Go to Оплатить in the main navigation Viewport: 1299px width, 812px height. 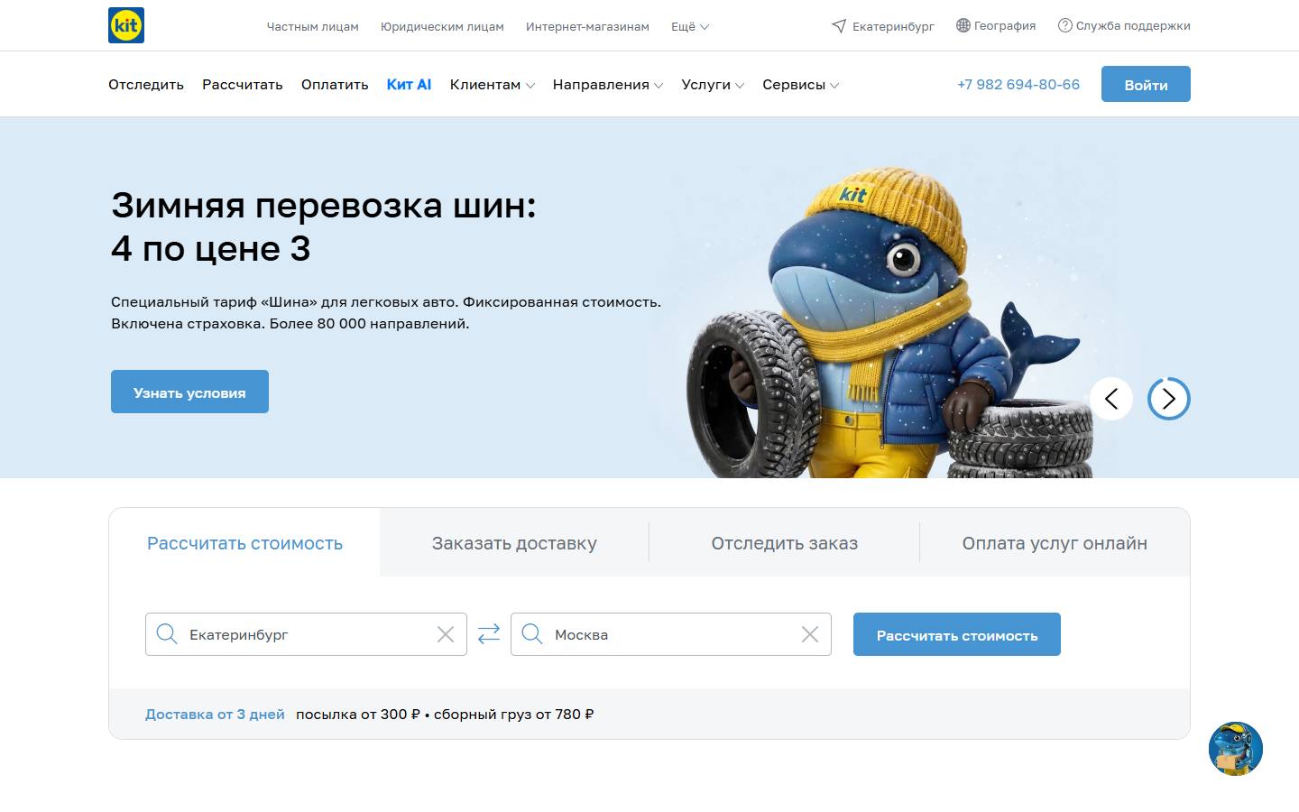pos(335,85)
